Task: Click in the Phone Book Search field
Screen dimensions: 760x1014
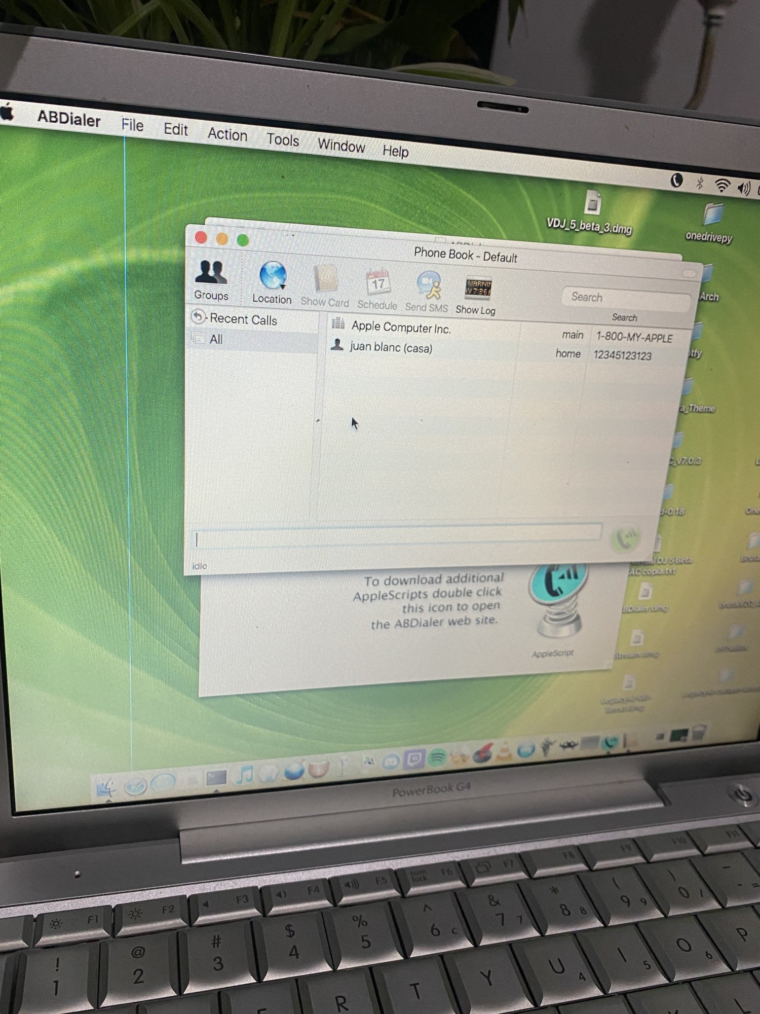Action: pyautogui.click(x=626, y=299)
